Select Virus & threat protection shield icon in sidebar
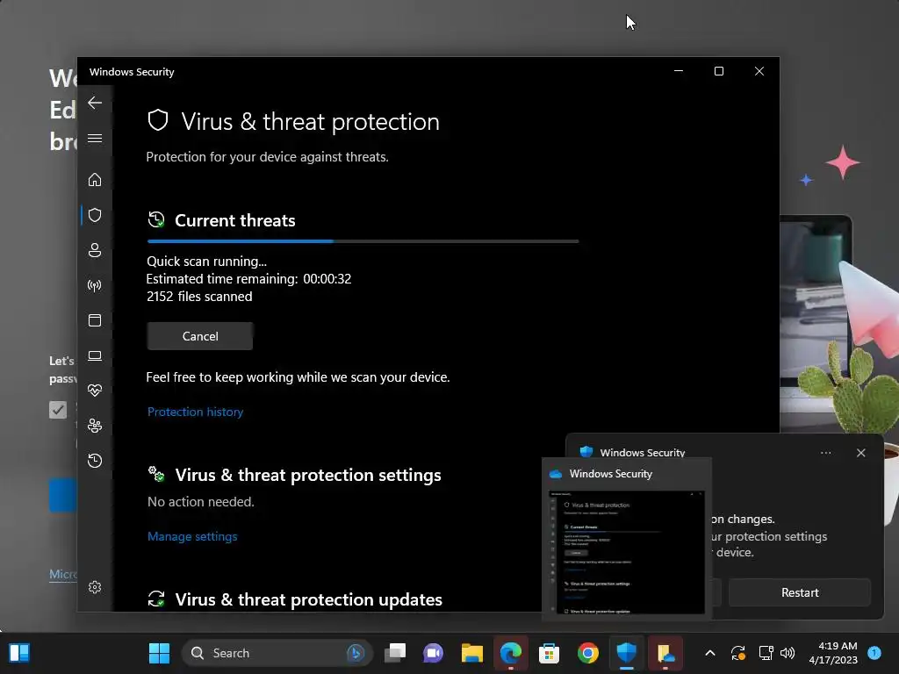Image resolution: width=899 pixels, height=674 pixels. coord(95,215)
